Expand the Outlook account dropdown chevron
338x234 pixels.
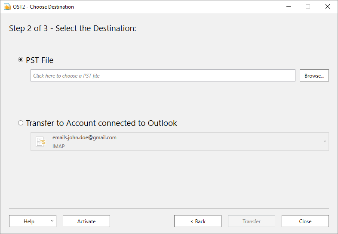click(325, 141)
